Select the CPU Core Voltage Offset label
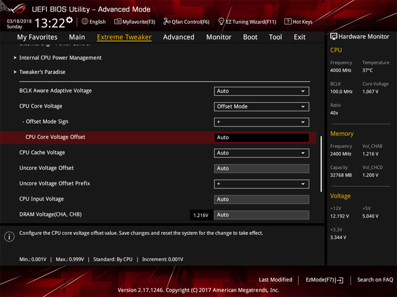 coord(56,137)
